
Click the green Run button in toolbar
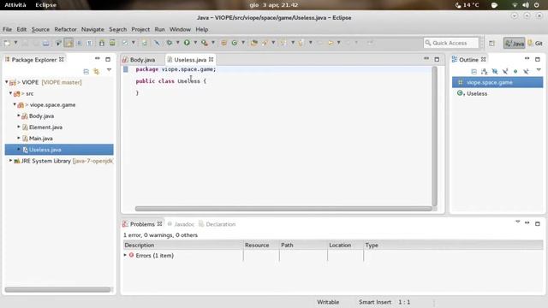[x=187, y=43]
